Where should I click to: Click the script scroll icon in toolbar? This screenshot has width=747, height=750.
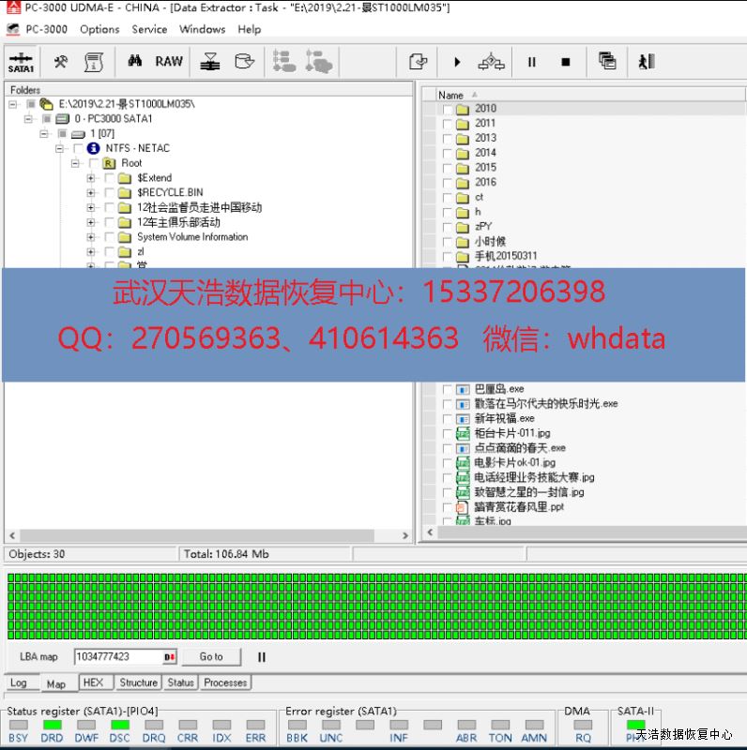(93, 62)
